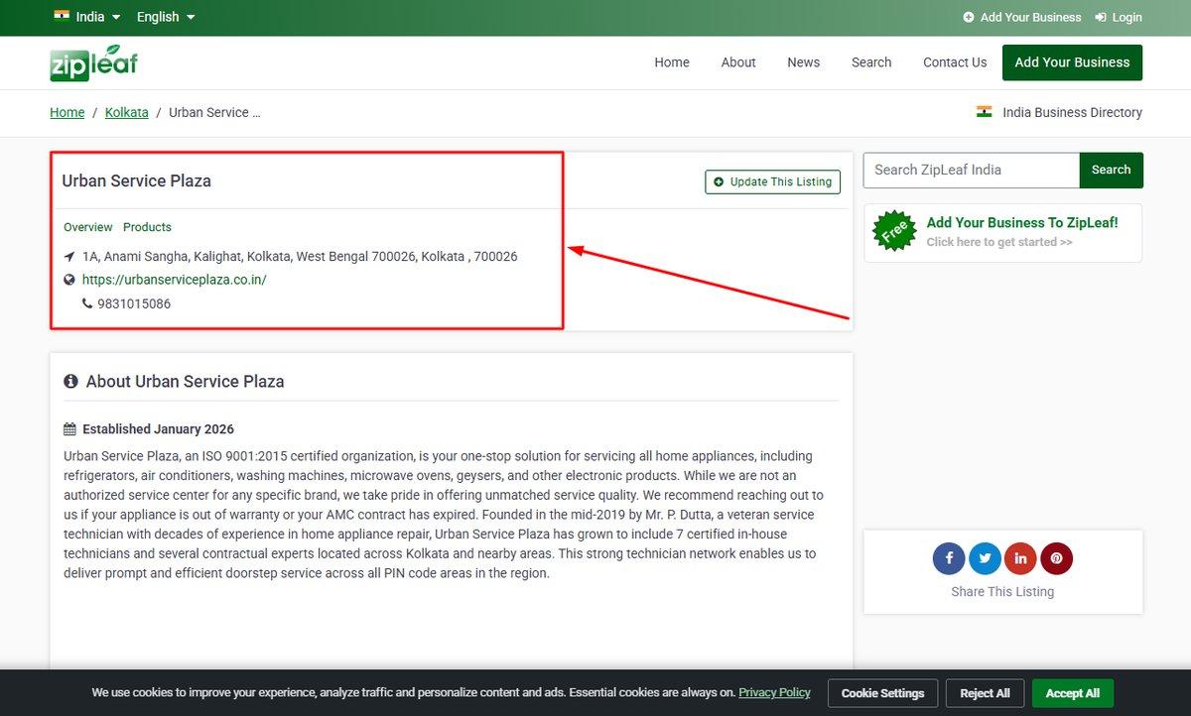Open the Search menu item

(871, 62)
